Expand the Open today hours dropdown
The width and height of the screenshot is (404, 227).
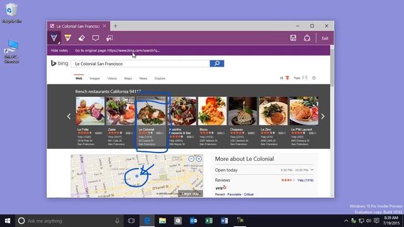[312, 170]
